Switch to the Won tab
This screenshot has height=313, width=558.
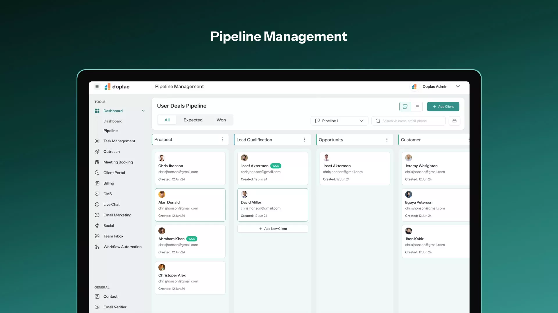coord(221,120)
